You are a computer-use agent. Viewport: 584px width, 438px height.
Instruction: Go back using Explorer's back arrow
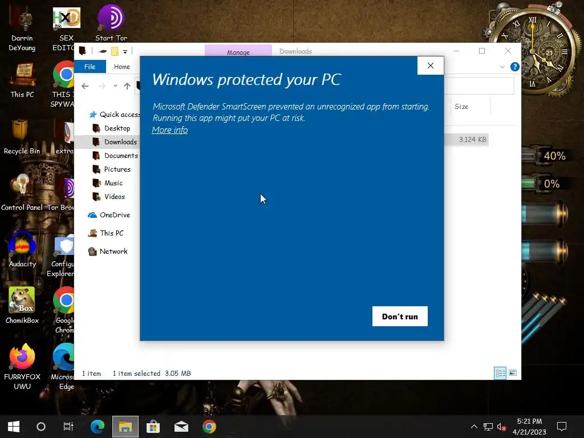85,86
